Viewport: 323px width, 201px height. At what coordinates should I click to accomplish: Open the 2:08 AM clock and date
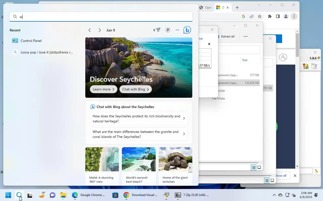[306, 195]
